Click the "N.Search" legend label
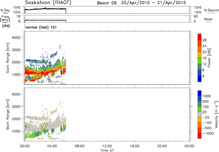Image resolution: width=219 pixels, height=152 pixels. 211,10
